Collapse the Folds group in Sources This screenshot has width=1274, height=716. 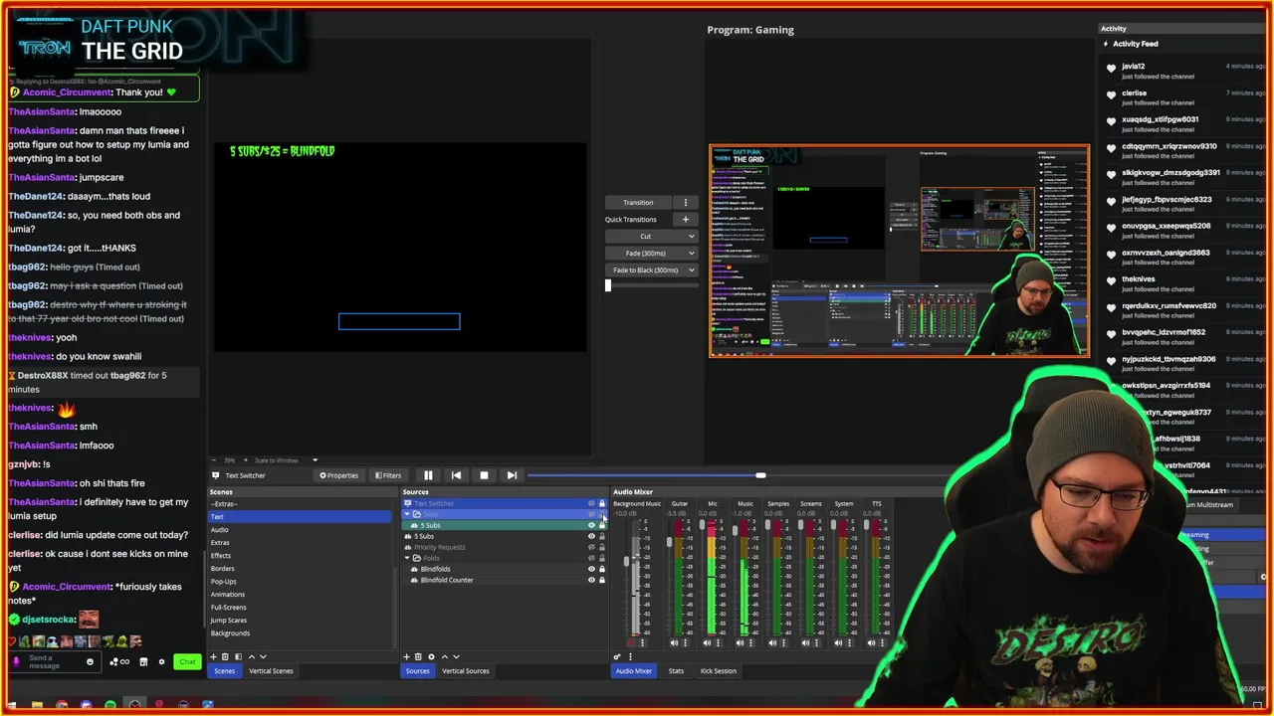(407, 558)
